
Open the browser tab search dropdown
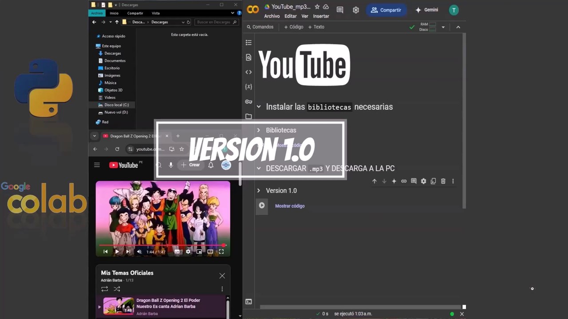pos(95,136)
